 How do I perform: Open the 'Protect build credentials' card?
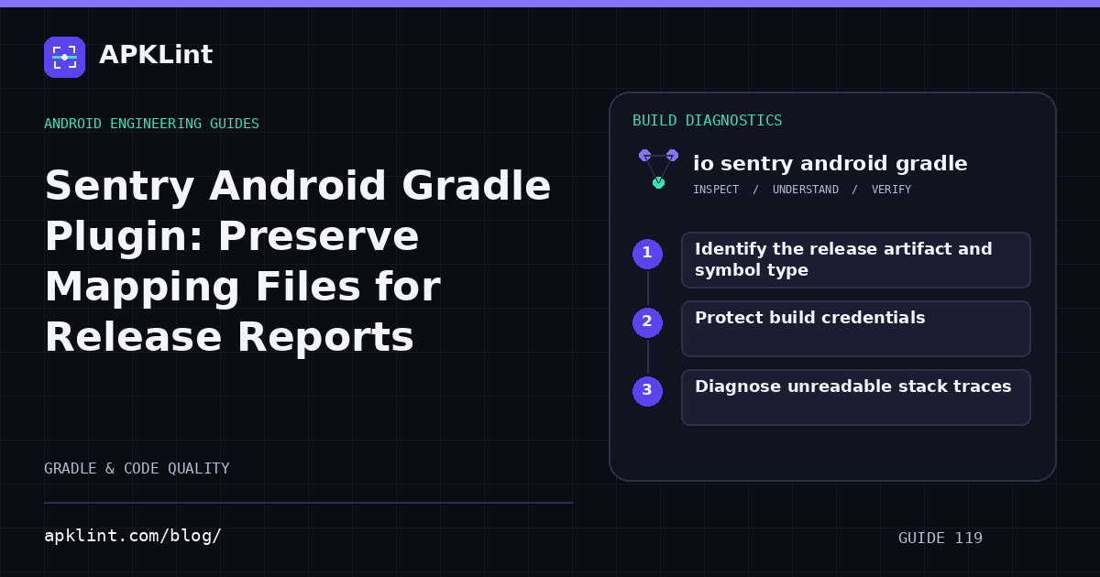856,329
